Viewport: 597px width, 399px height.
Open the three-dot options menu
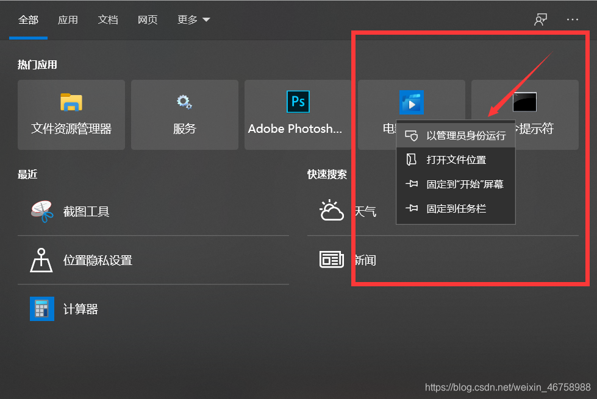(572, 19)
